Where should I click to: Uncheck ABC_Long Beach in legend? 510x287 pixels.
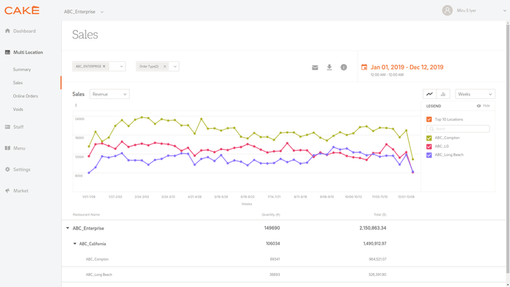pyautogui.click(x=429, y=155)
